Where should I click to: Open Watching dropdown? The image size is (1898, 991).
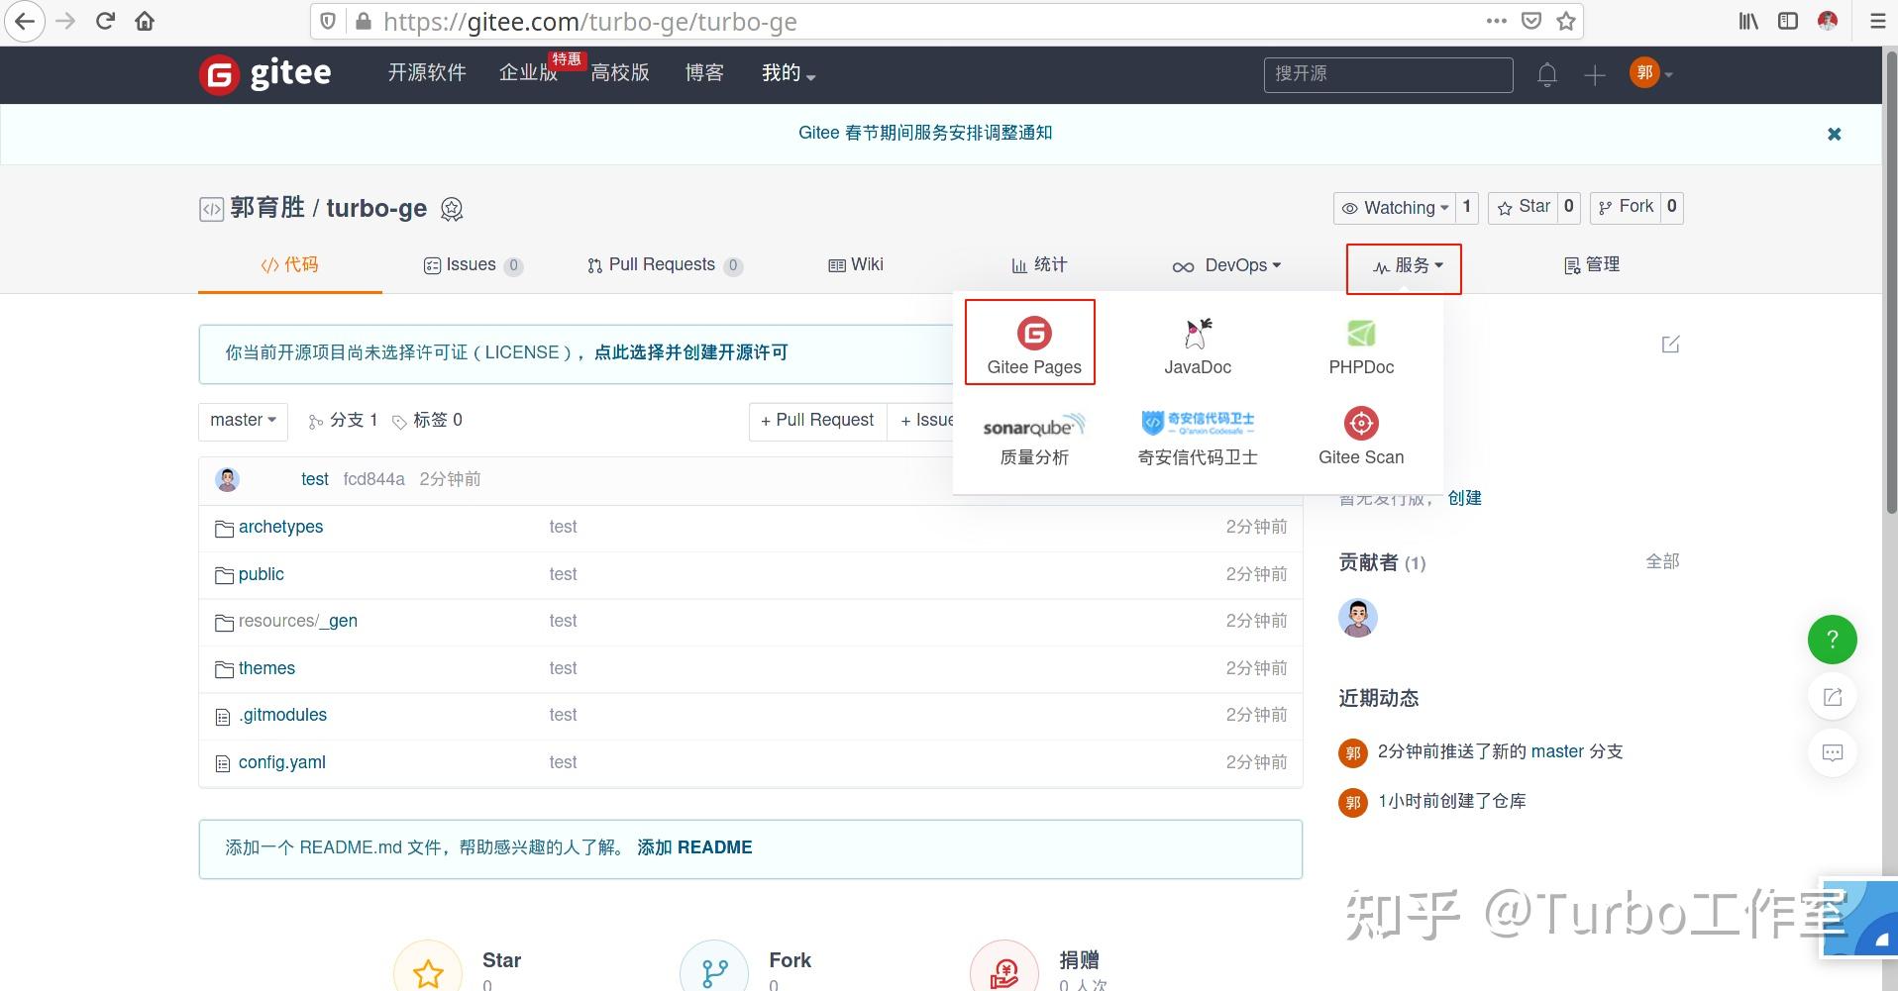(x=1395, y=208)
